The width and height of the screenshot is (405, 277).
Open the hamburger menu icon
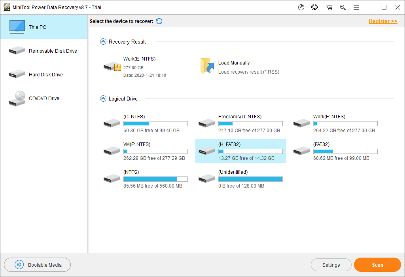(x=356, y=8)
